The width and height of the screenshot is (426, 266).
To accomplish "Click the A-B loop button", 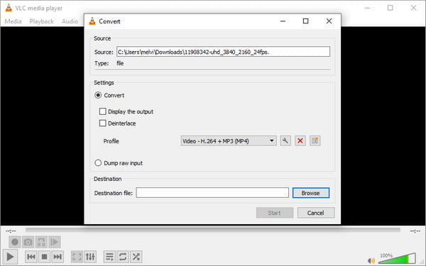I will click(41, 242).
